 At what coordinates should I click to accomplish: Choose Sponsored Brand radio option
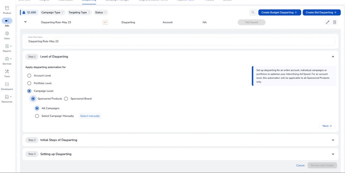pyautogui.click(x=66, y=99)
